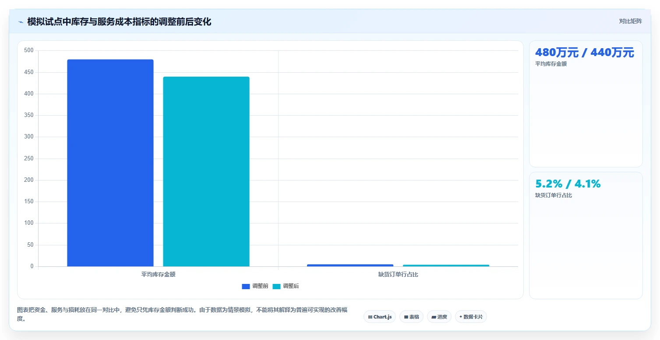Click the cyan 调整后 bar for 平均库存金额
The height and width of the screenshot is (340, 660).
206,171
